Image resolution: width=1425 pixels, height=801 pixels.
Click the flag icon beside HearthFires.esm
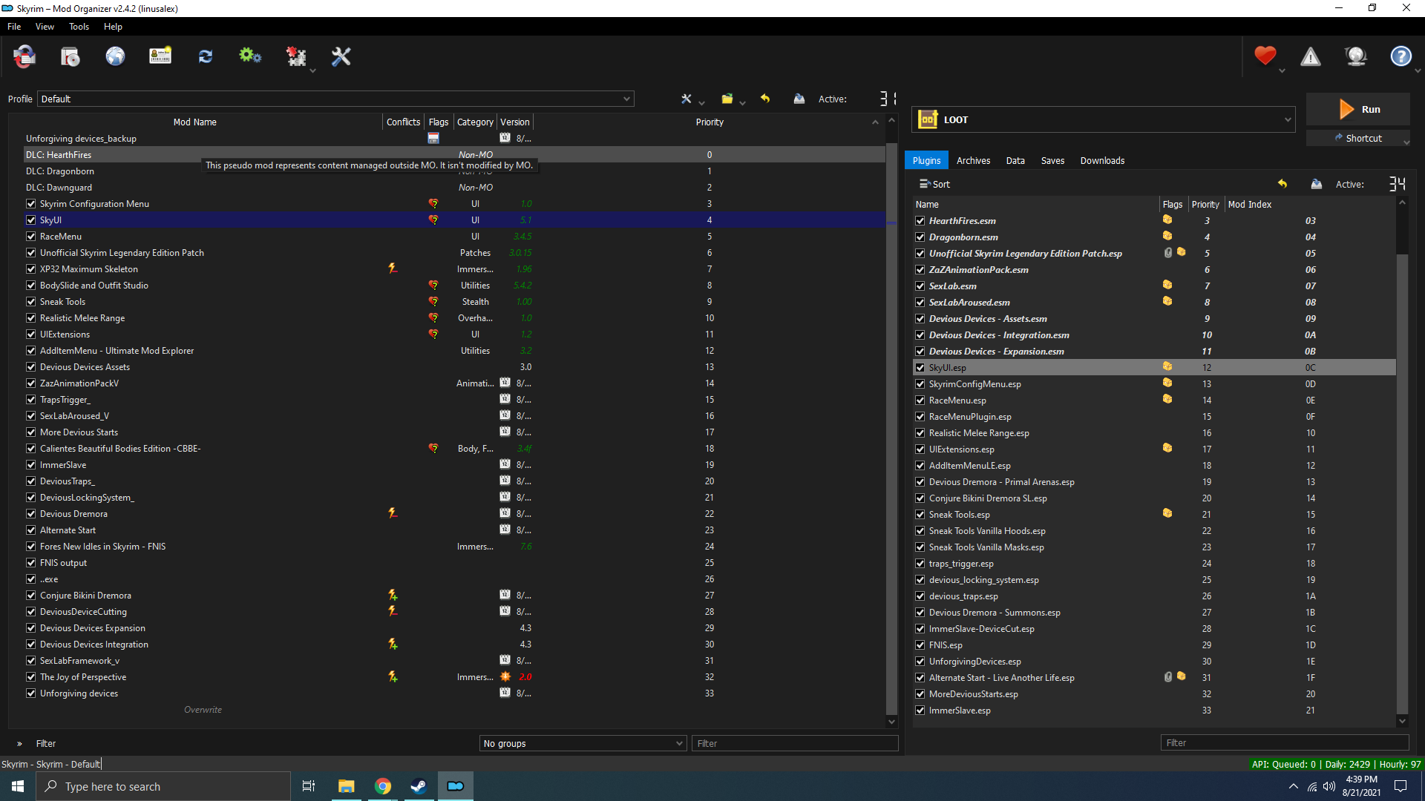(x=1167, y=220)
